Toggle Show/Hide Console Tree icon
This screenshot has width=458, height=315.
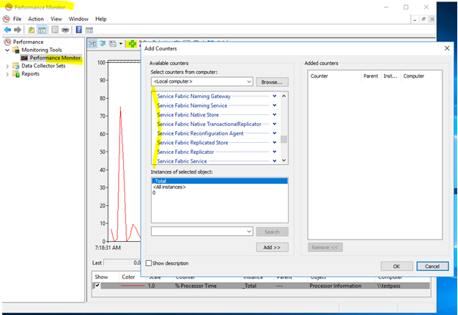click(x=42, y=30)
